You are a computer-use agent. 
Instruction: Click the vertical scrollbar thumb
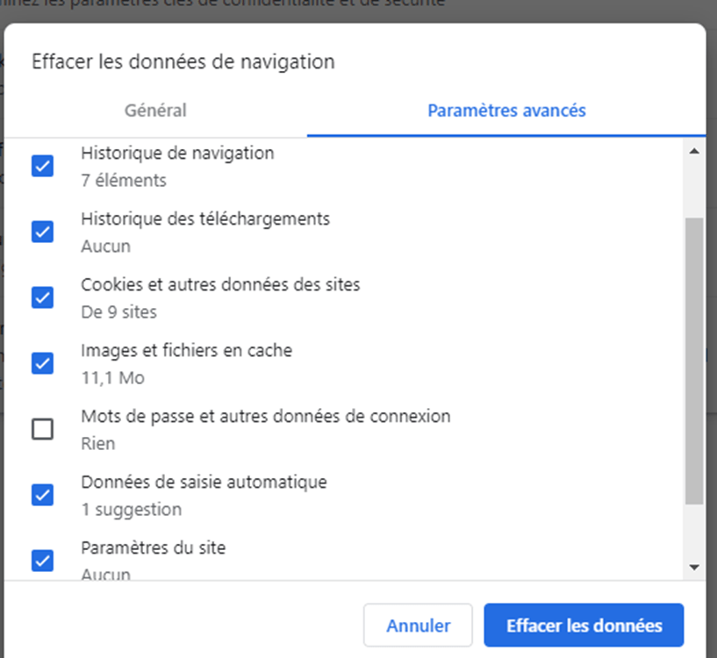694,360
